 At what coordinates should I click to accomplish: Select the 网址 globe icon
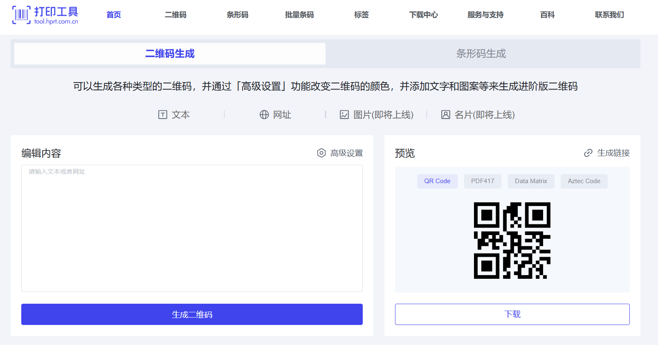pos(264,115)
